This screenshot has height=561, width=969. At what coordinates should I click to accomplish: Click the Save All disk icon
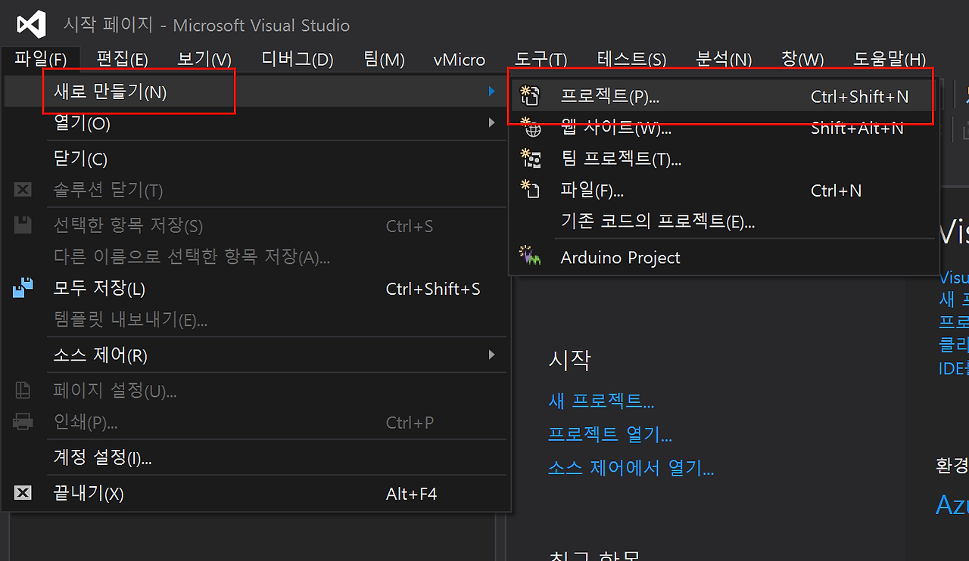pos(23,288)
